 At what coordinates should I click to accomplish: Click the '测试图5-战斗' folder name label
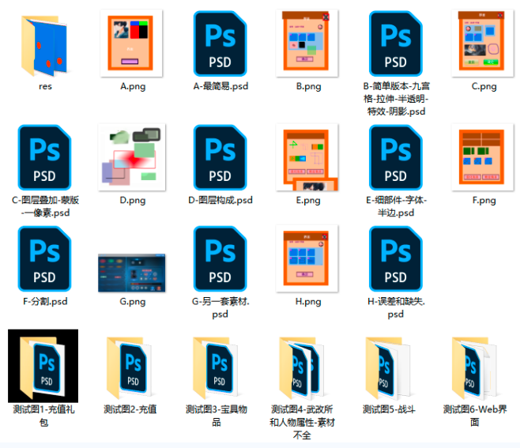coord(389,409)
